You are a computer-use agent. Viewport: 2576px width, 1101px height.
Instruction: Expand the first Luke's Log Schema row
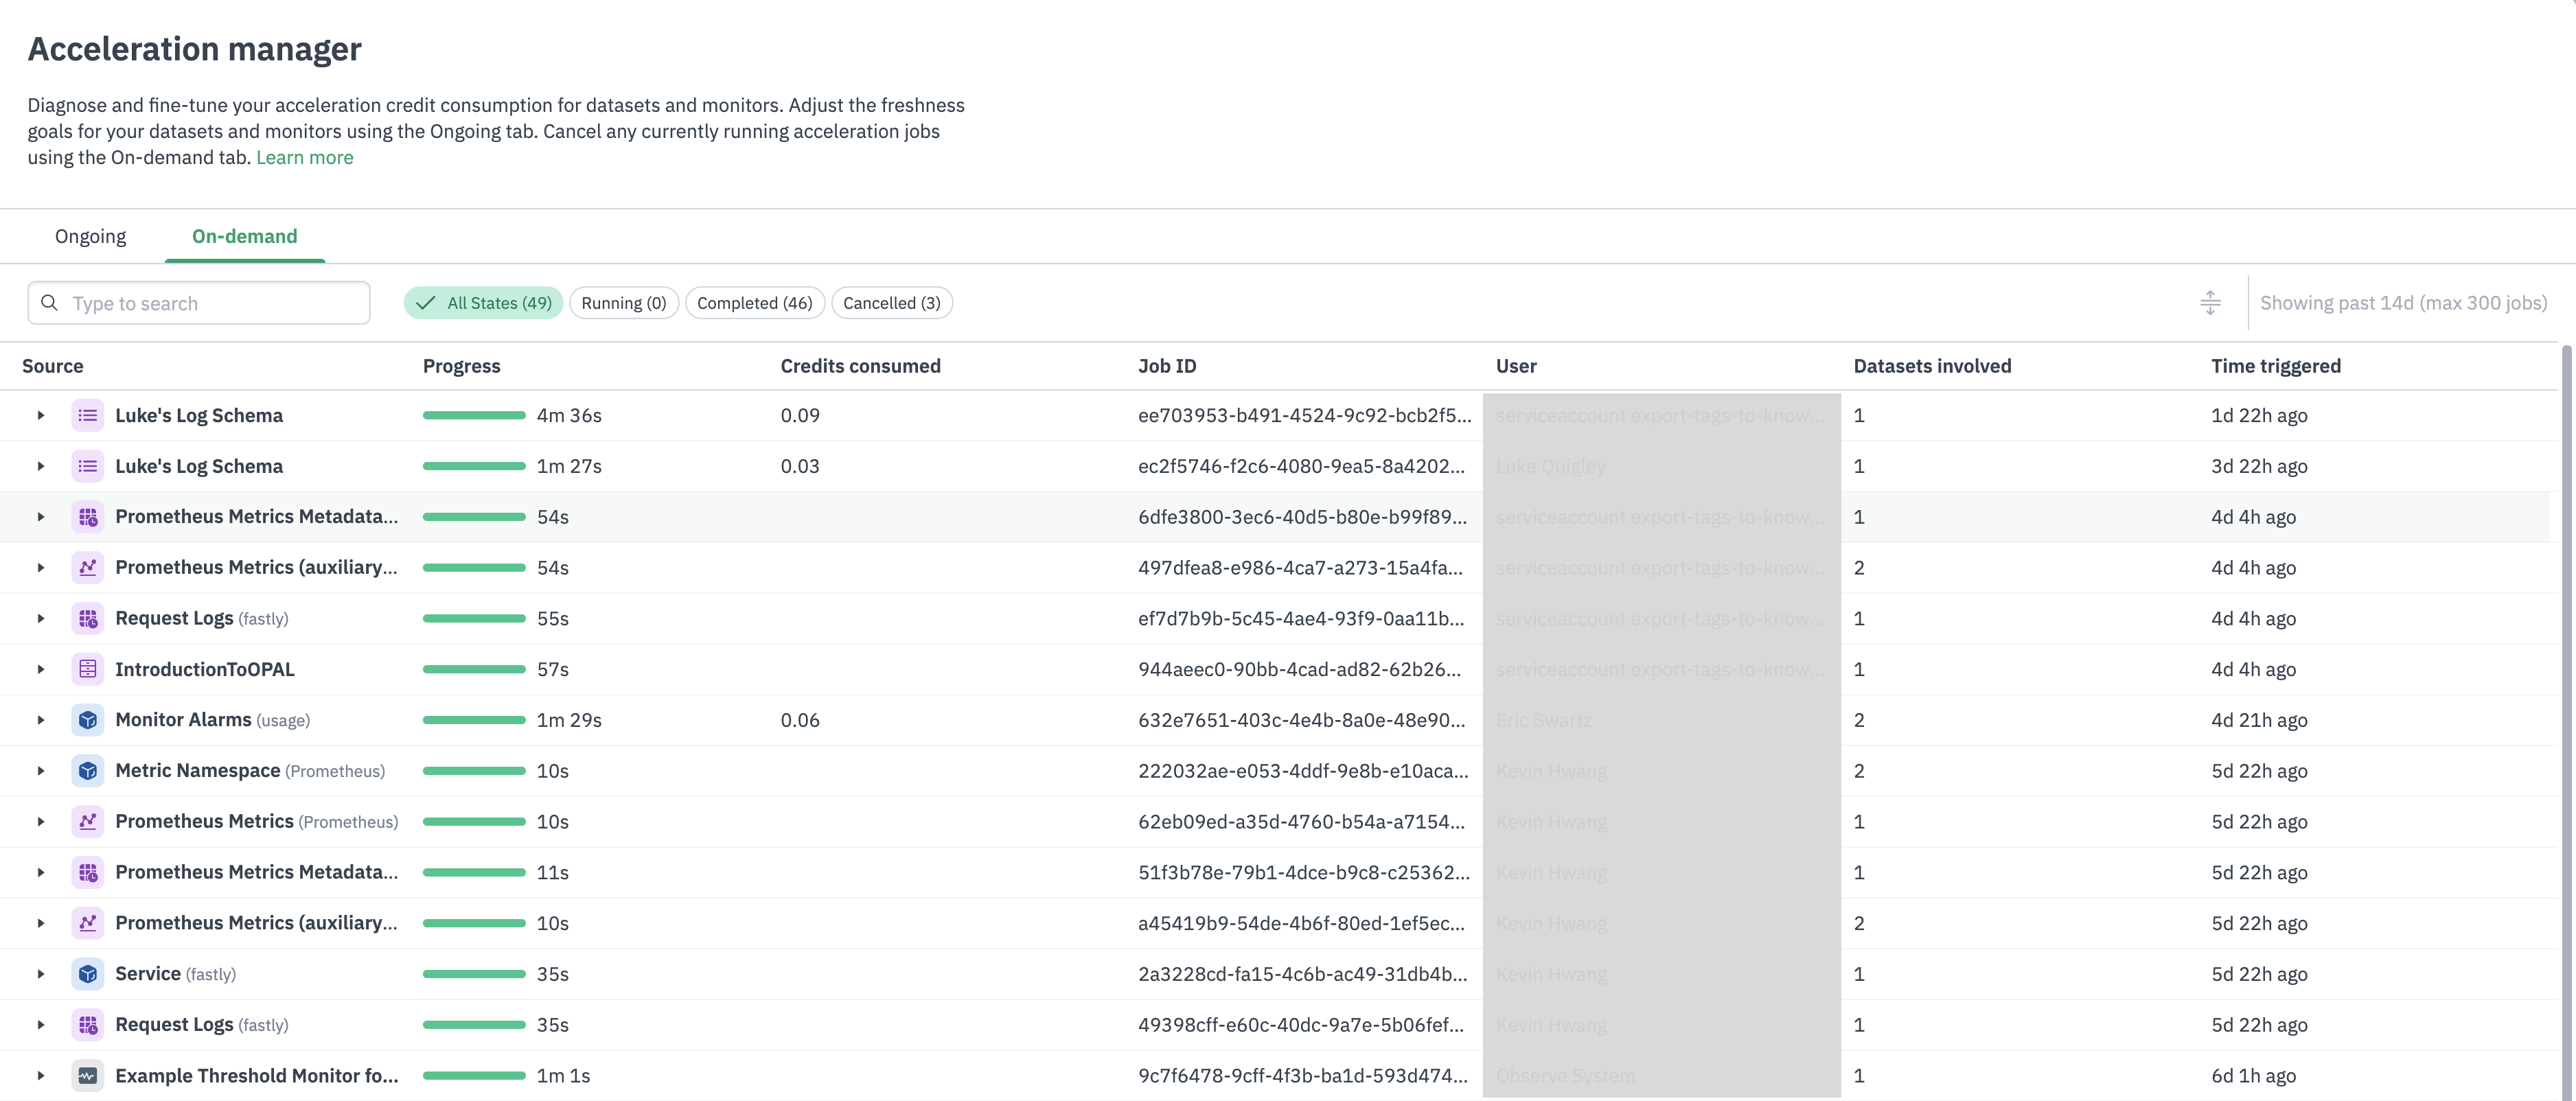tap(41, 415)
